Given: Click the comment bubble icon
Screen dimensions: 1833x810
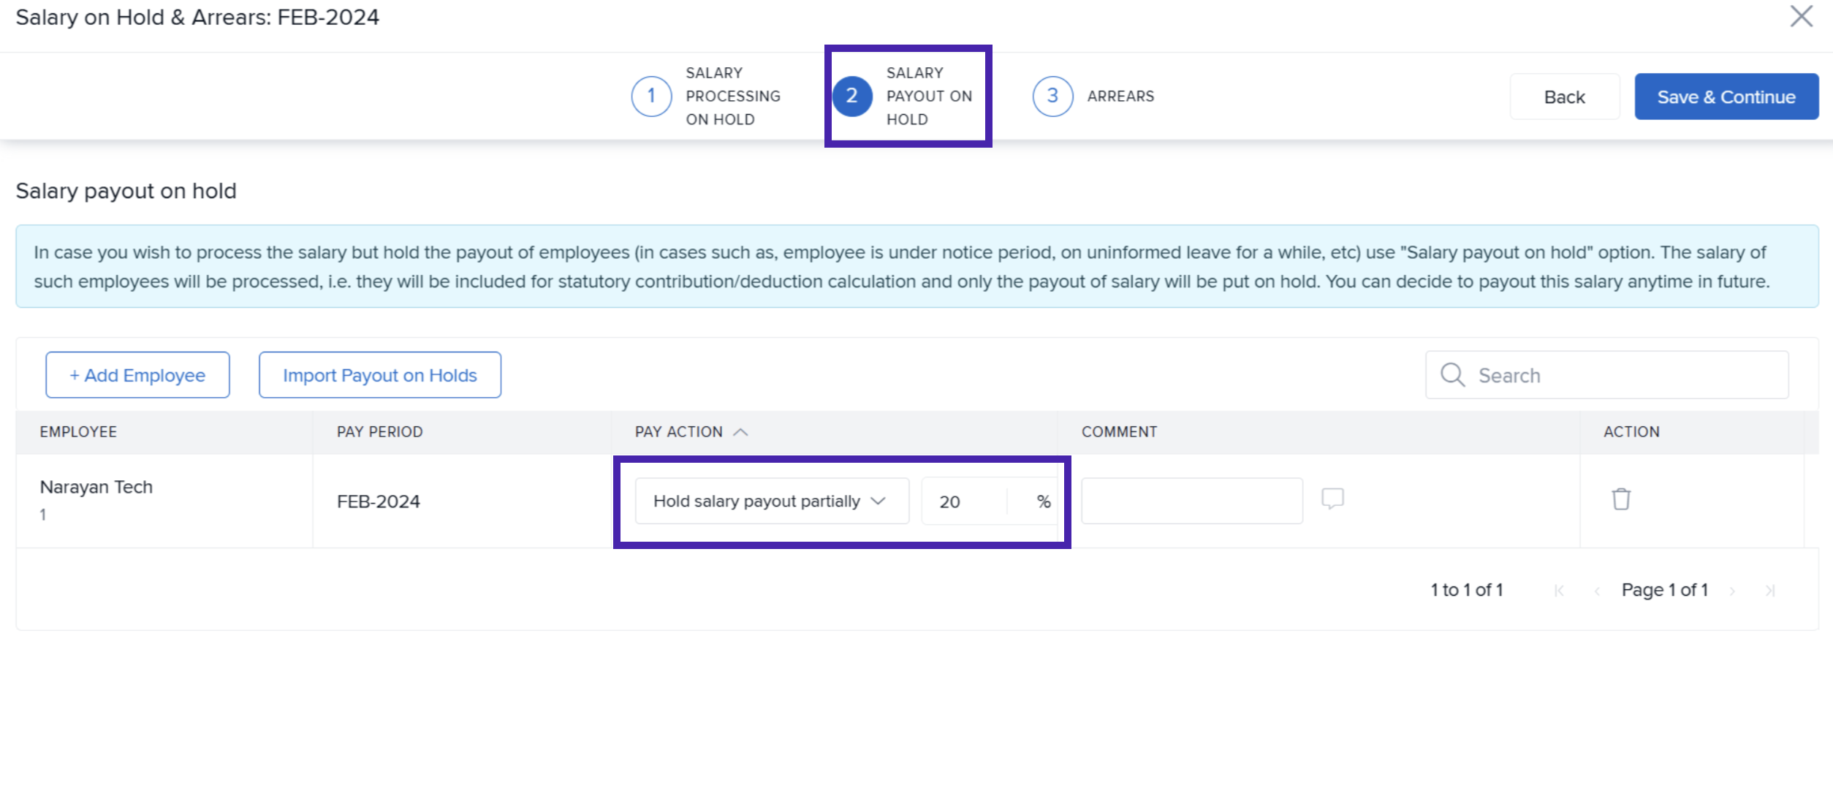Looking at the screenshot, I should (x=1332, y=499).
